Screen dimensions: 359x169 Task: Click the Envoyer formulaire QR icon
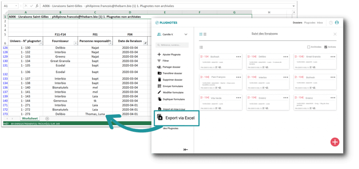tap(159, 86)
